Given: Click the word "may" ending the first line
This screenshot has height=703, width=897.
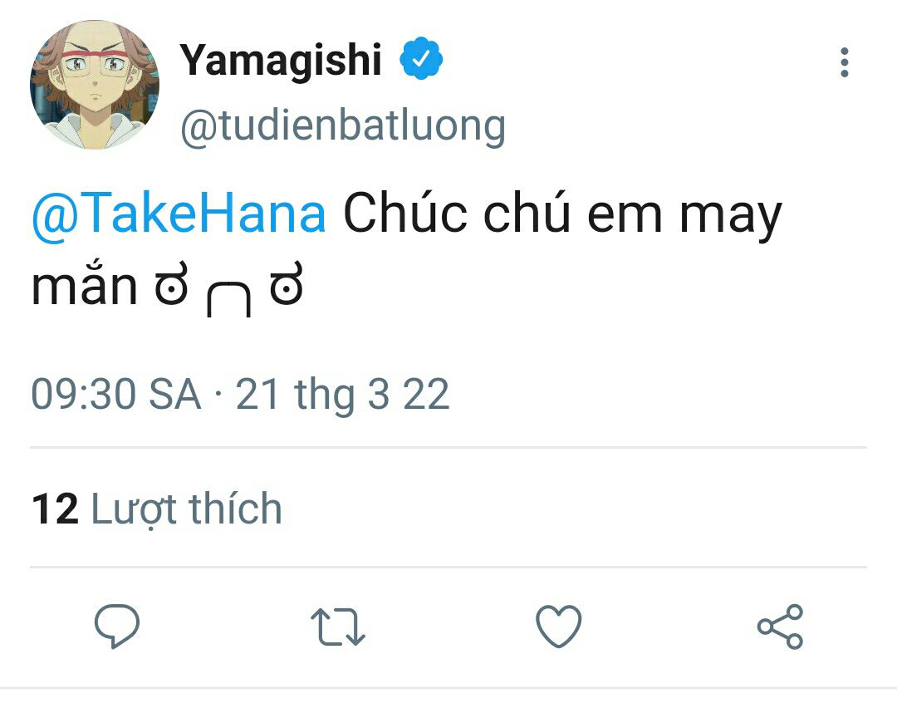Looking at the screenshot, I should click(730, 216).
